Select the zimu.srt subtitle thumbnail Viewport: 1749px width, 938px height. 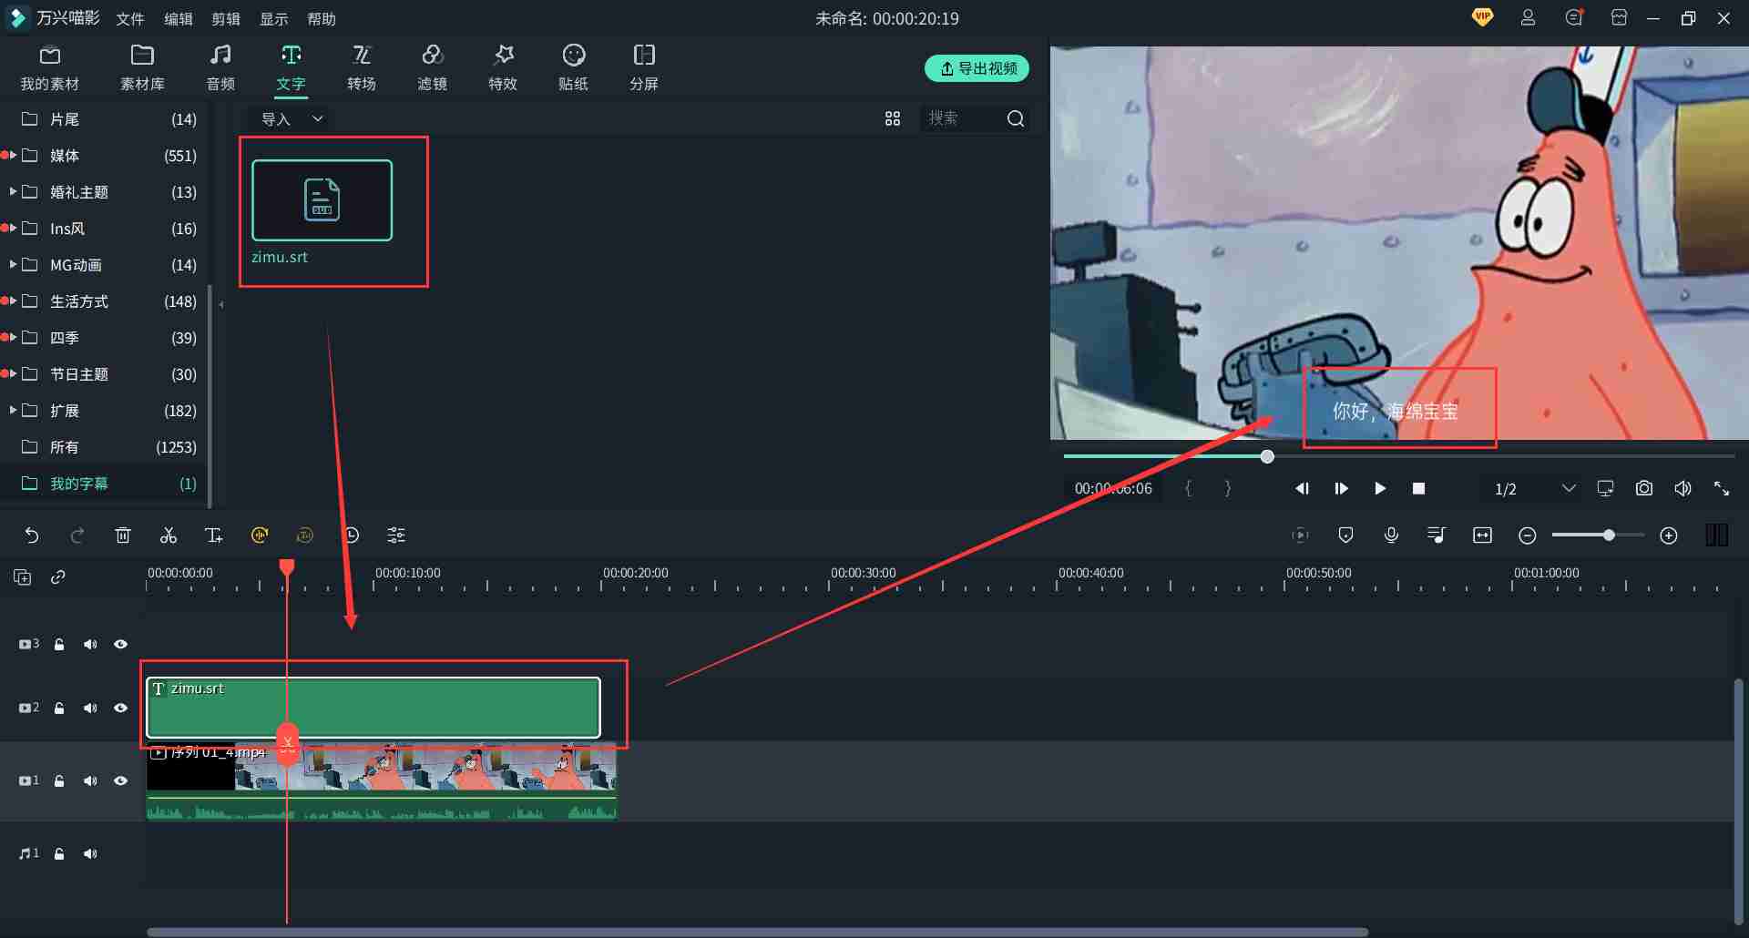pyautogui.click(x=322, y=200)
